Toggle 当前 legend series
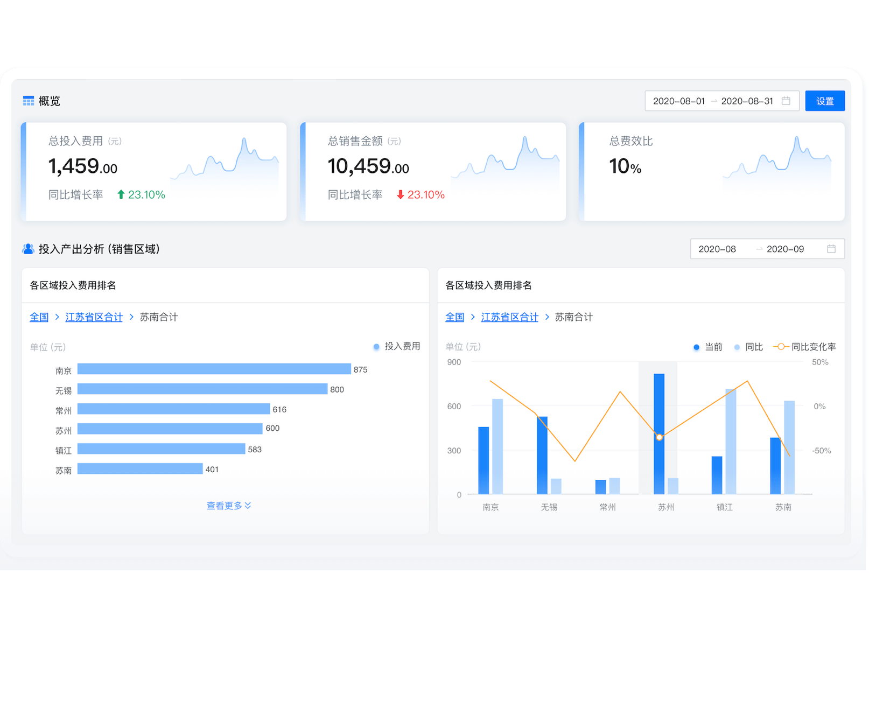869x714 pixels. pyautogui.click(x=708, y=347)
